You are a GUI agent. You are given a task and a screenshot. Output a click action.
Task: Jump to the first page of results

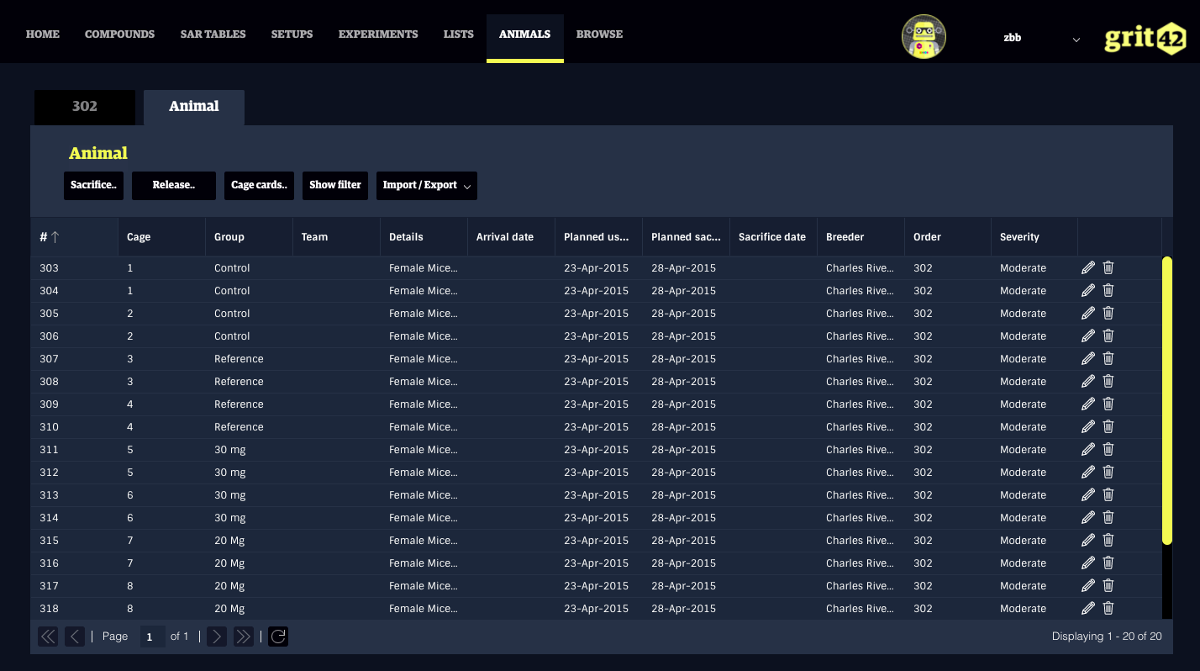pos(49,637)
